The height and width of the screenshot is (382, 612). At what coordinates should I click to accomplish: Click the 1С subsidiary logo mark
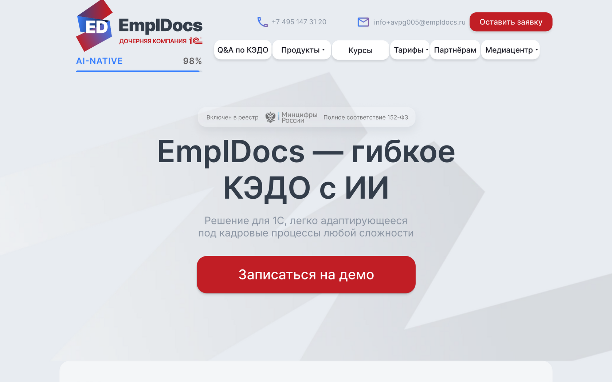[x=196, y=41]
